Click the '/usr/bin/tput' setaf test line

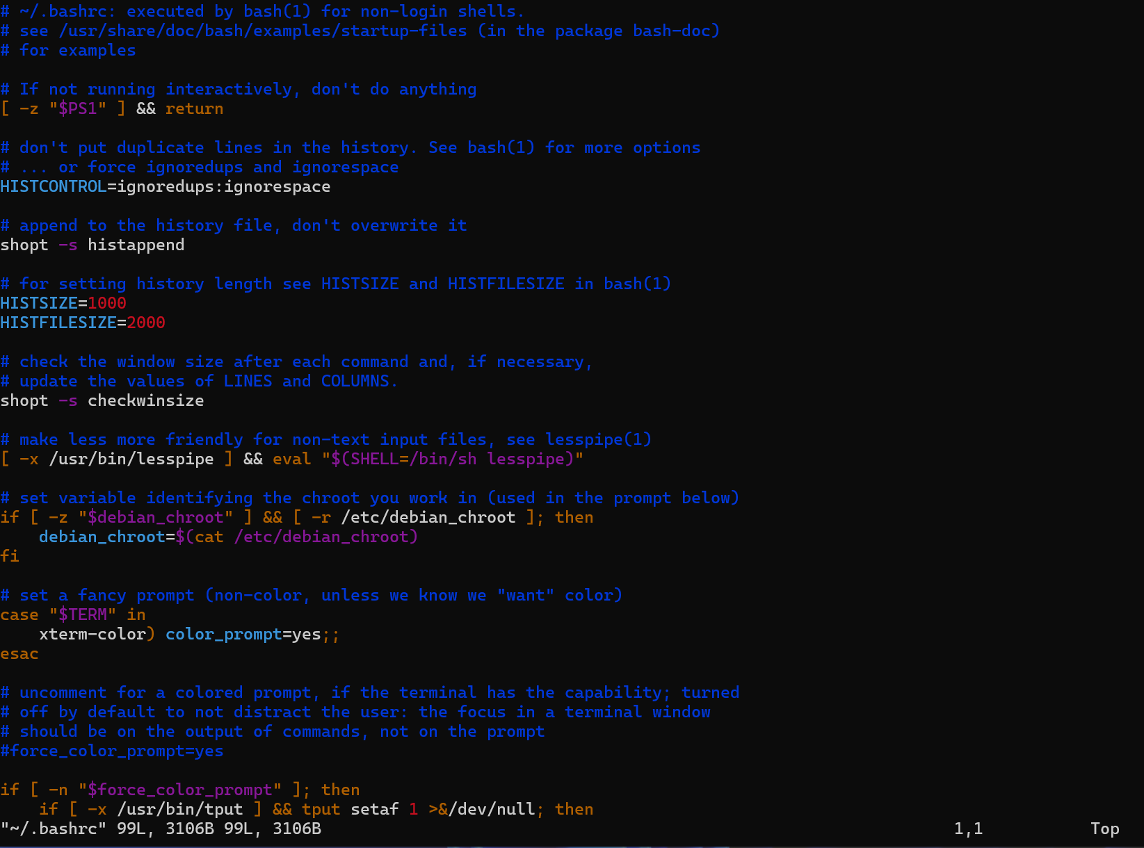[x=316, y=809]
